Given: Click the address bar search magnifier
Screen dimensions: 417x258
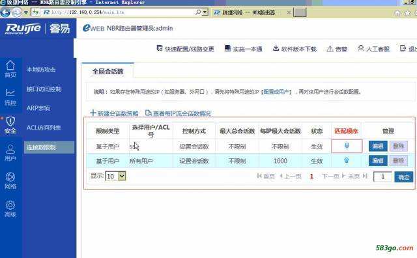Looking at the screenshot, I should click(198, 12).
